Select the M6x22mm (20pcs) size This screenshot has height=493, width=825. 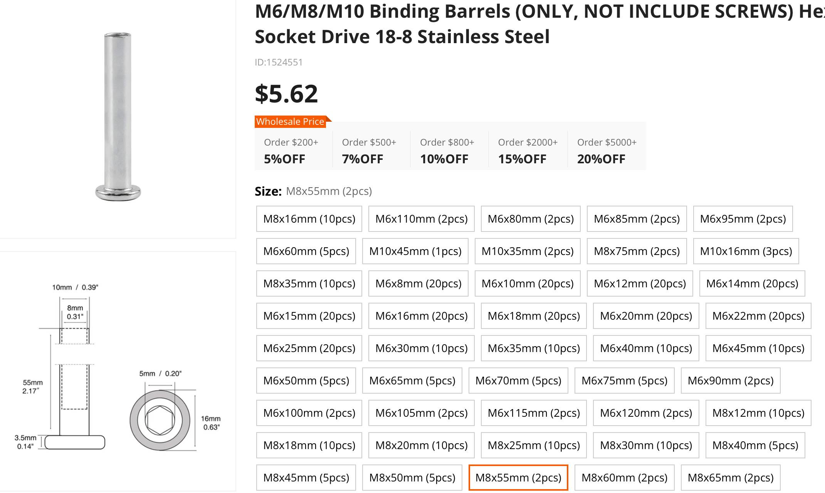758,316
